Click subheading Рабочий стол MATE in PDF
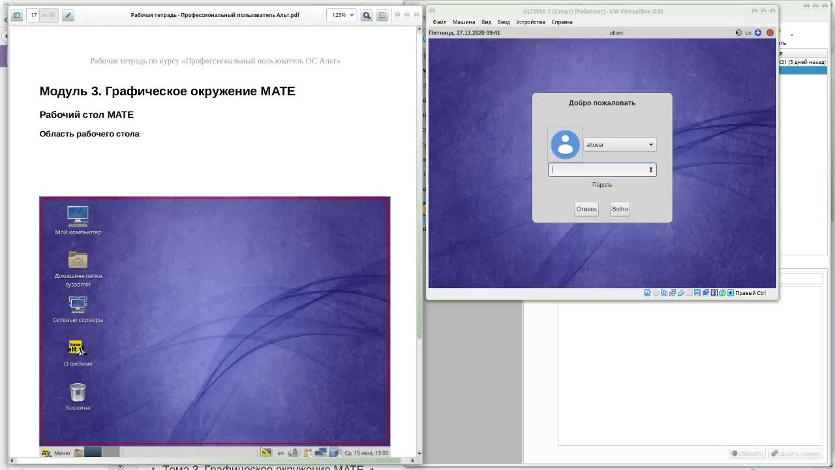Screen dimensions: 835x470 point(87,115)
